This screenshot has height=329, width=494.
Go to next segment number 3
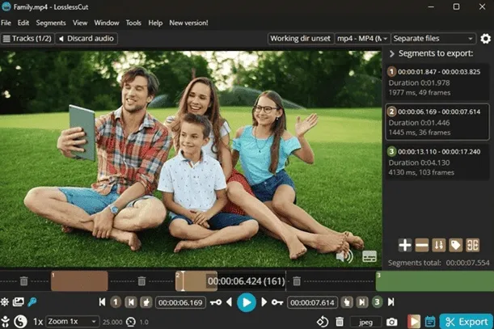[x=377, y=302]
